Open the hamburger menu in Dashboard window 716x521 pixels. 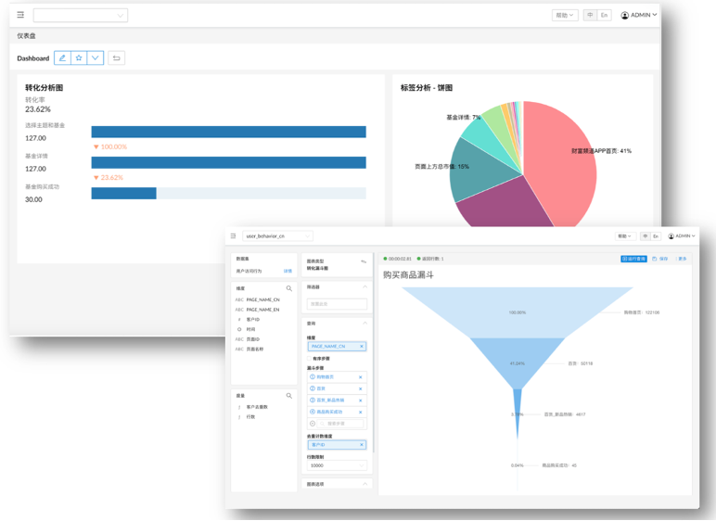tap(20, 15)
